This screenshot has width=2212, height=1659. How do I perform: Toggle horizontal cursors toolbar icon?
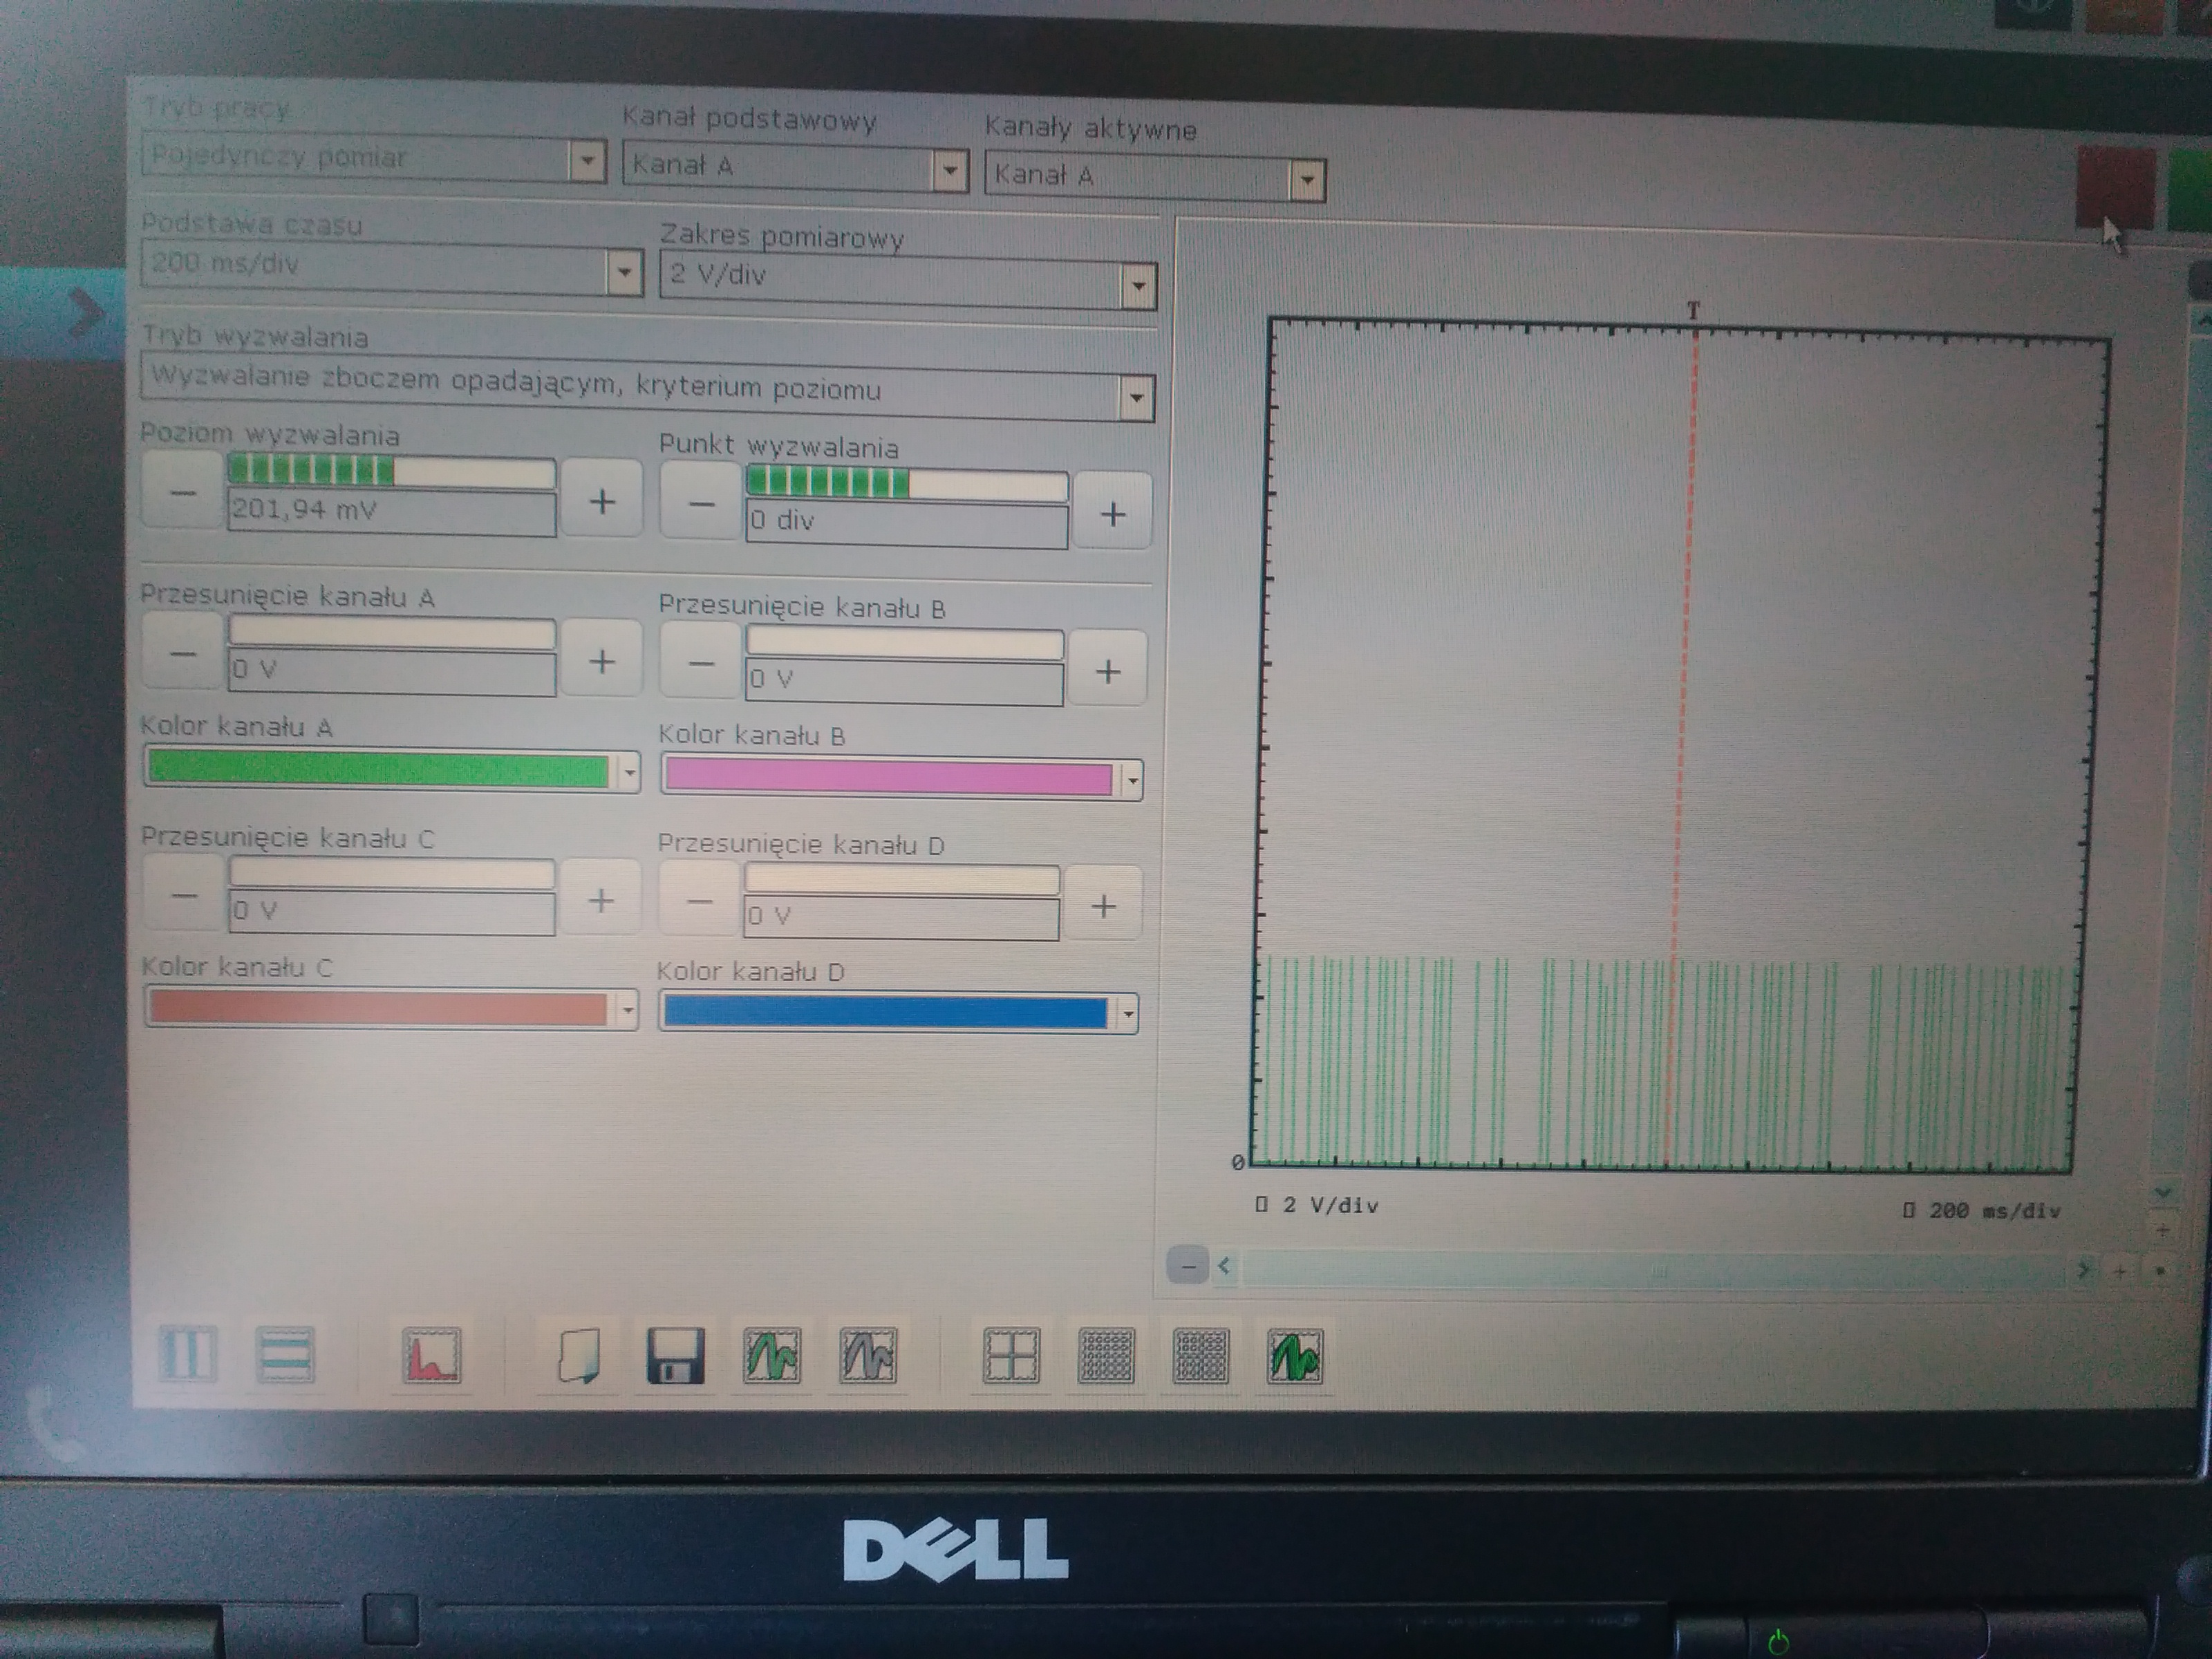tap(285, 1354)
